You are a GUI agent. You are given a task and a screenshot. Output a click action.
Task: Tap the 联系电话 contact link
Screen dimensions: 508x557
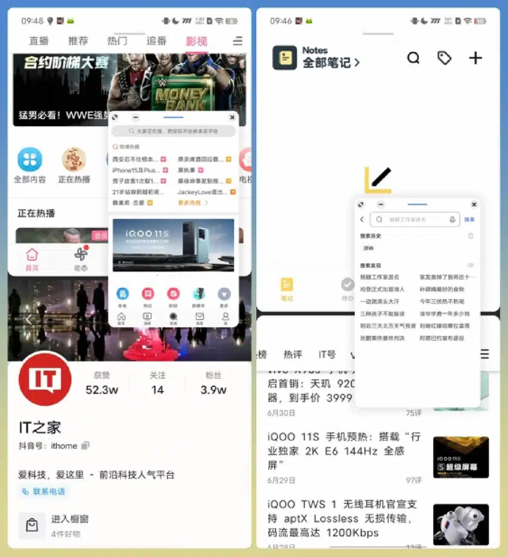pyautogui.click(x=44, y=492)
